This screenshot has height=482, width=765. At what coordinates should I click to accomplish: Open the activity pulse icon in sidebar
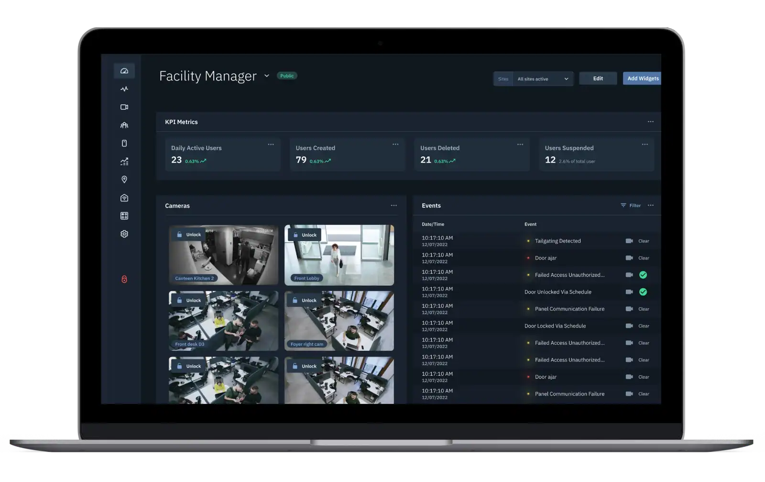click(x=124, y=89)
